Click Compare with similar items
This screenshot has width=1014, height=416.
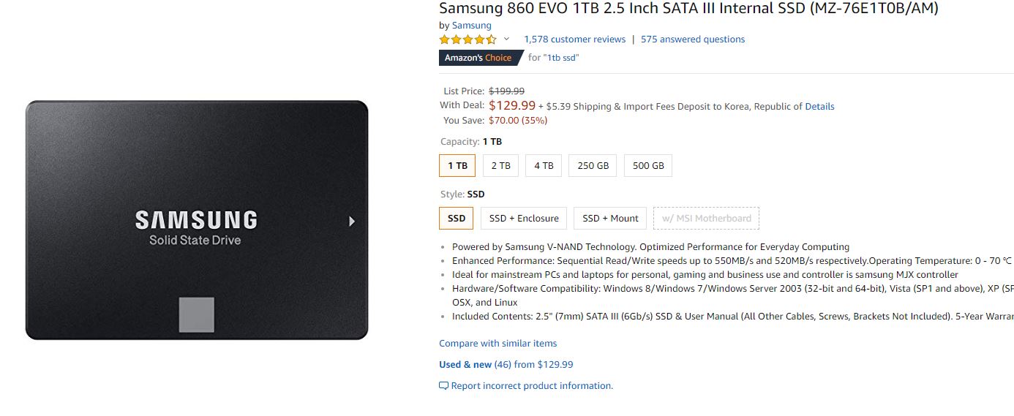click(497, 344)
